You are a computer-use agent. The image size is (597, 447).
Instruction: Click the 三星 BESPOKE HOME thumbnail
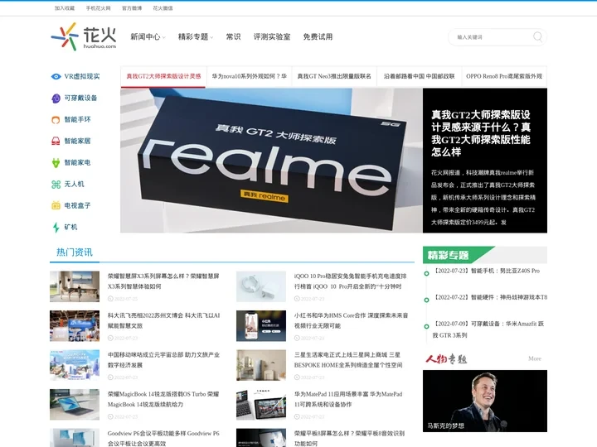point(261,365)
